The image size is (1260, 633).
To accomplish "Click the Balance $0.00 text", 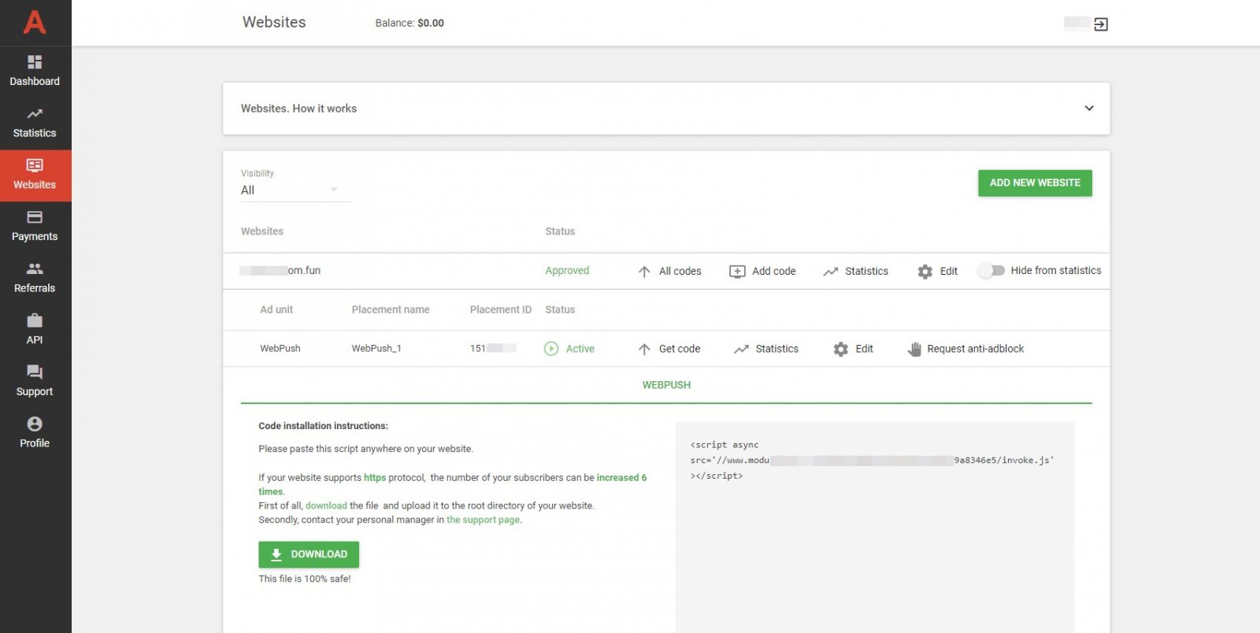I will pos(409,23).
